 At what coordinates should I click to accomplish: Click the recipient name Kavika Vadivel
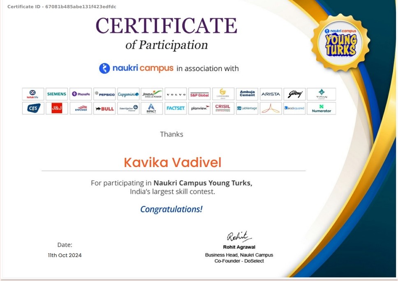point(173,163)
